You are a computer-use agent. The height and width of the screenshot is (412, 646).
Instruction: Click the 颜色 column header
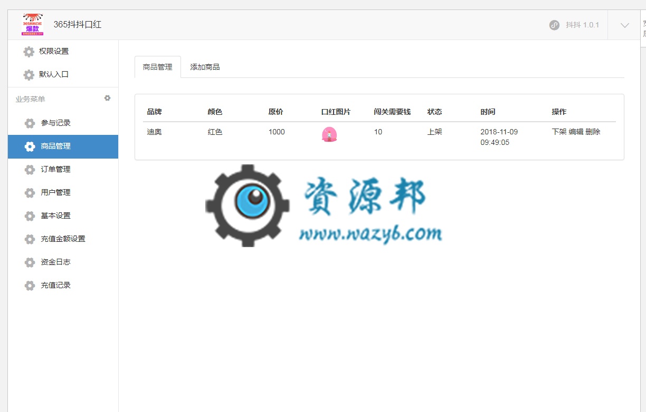coord(215,112)
